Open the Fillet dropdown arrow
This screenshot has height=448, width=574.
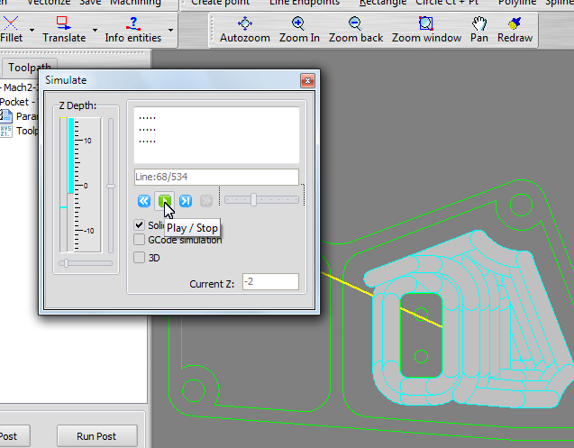click(x=32, y=31)
